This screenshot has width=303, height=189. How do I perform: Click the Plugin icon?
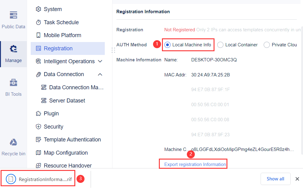pos(38,113)
